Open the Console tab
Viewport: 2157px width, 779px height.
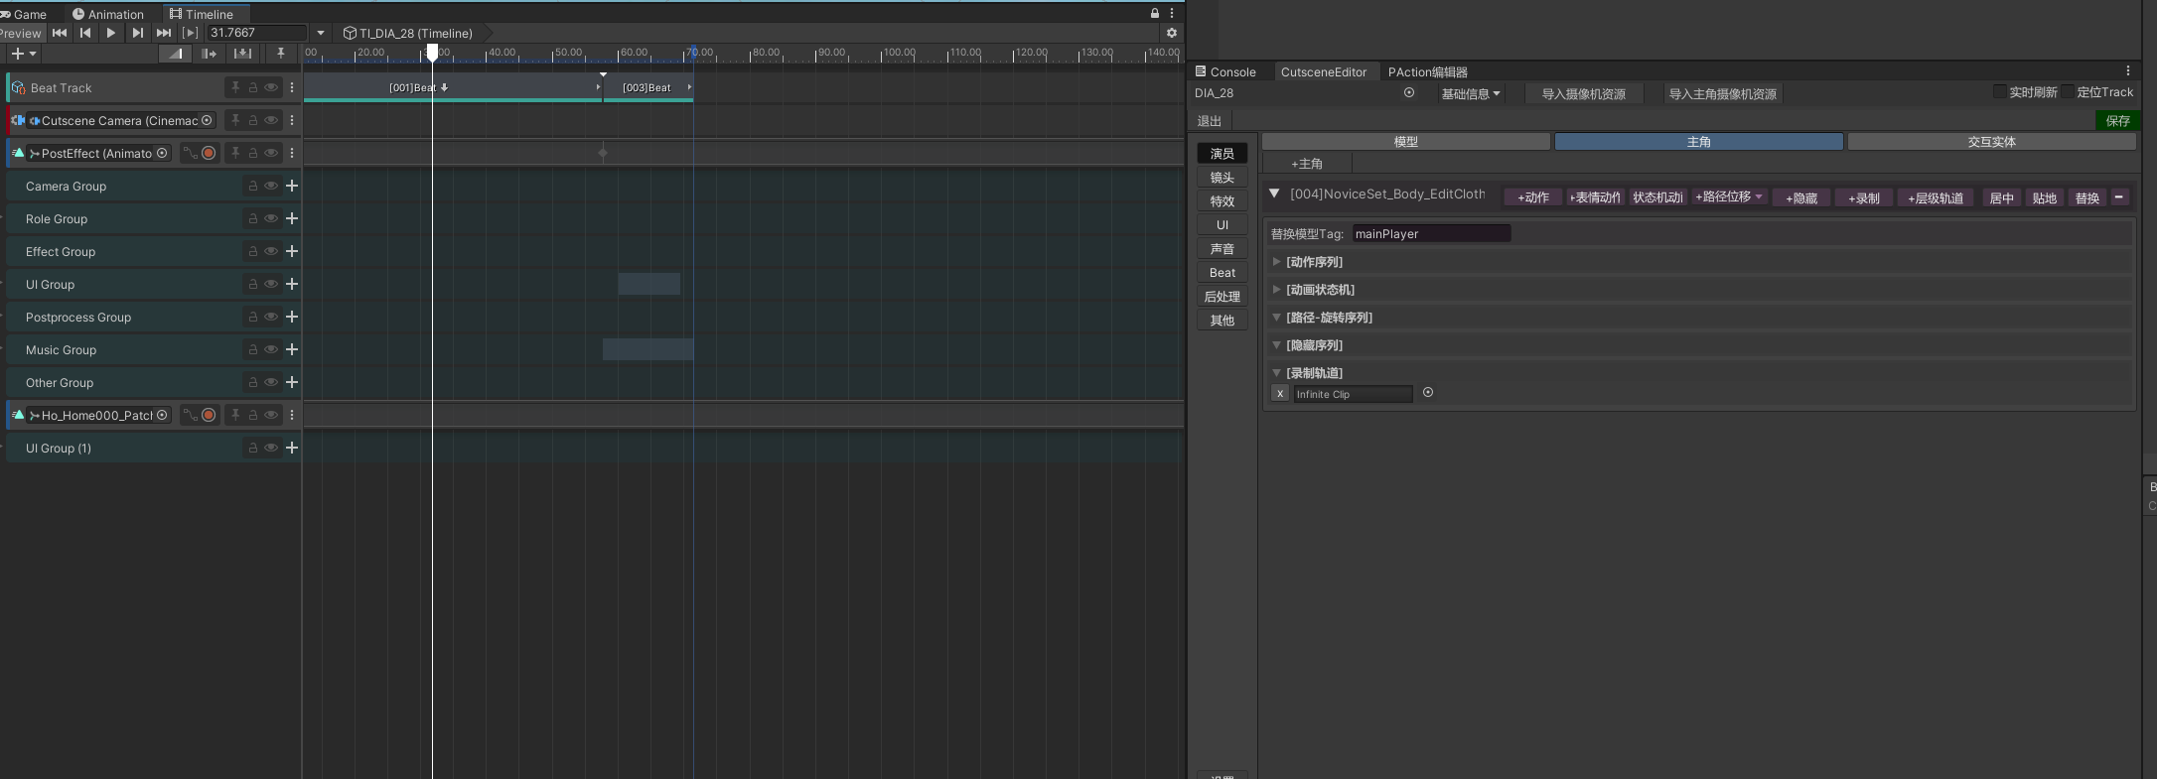coord(1225,71)
